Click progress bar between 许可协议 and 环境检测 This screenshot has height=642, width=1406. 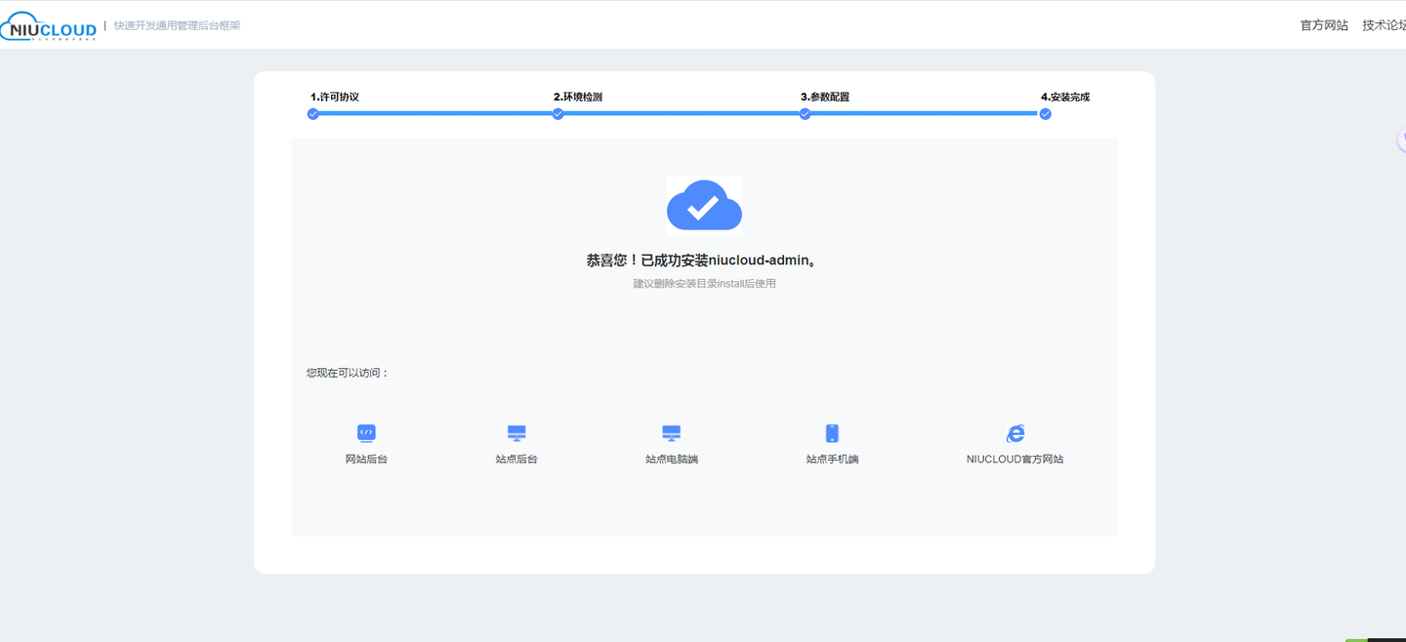pos(435,113)
